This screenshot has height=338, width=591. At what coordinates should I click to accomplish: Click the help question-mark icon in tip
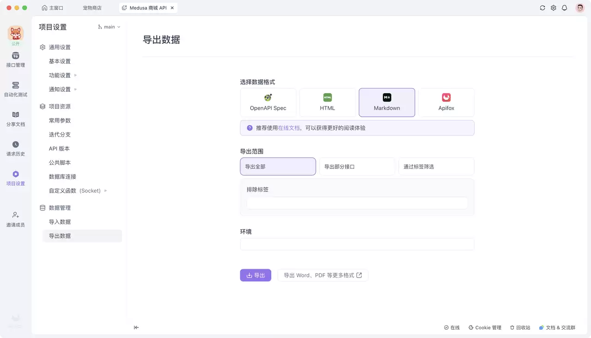click(x=250, y=128)
